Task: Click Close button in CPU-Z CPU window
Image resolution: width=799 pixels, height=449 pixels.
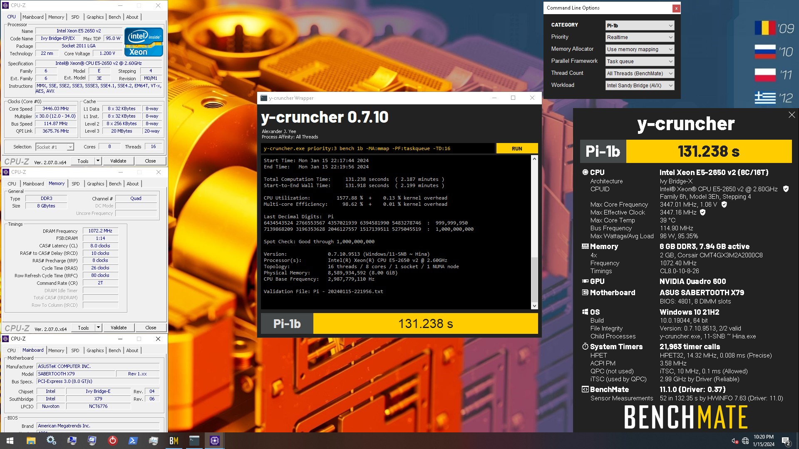Action: [150, 161]
